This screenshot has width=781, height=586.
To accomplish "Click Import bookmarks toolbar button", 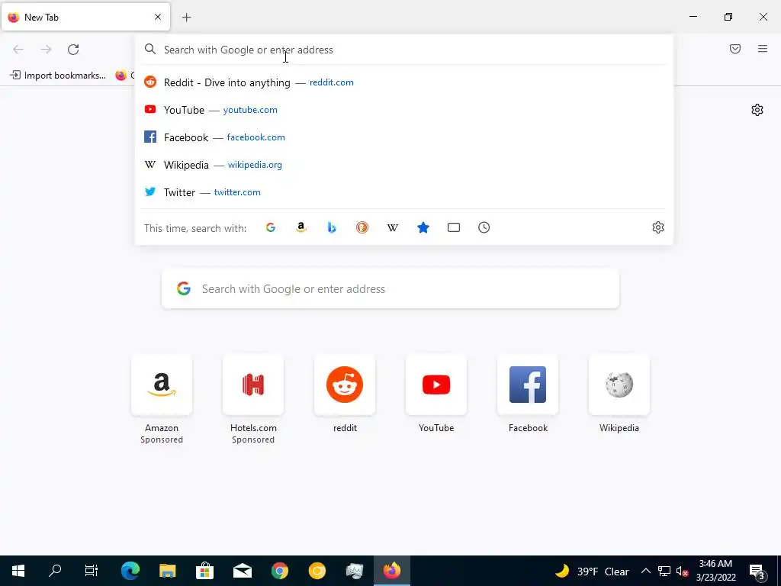I will [x=58, y=76].
